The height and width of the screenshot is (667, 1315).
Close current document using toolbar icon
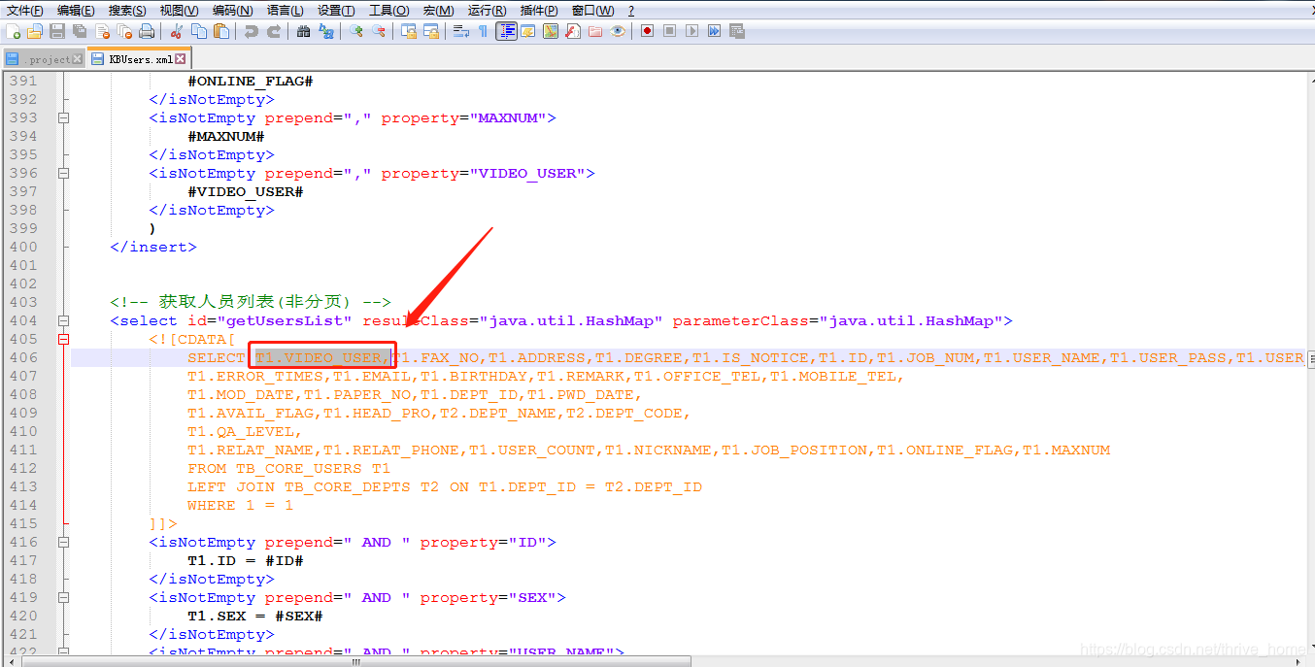[x=102, y=31]
